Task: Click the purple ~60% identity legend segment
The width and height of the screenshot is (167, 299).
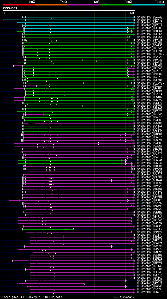Action: tap(83, 5)
